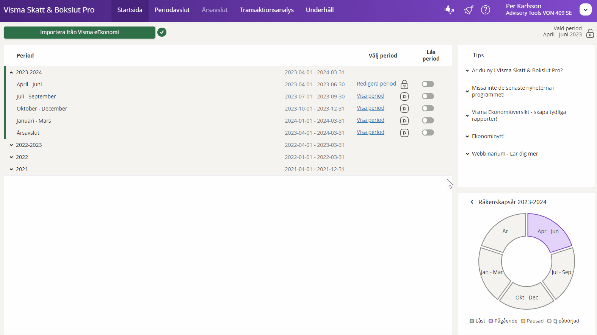The width and height of the screenshot is (597, 335).
Task: Go to previous fiscal year in chart
Action: (x=472, y=202)
